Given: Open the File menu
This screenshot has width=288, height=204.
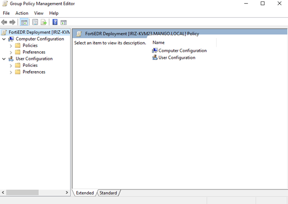Looking at the screenshot, I should (x=6, y=13).
